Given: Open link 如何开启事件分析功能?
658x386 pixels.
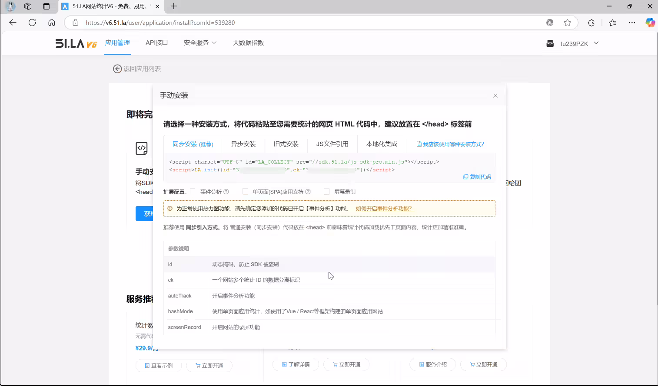Looking at the screenshot, I should [x=385, y=209].
